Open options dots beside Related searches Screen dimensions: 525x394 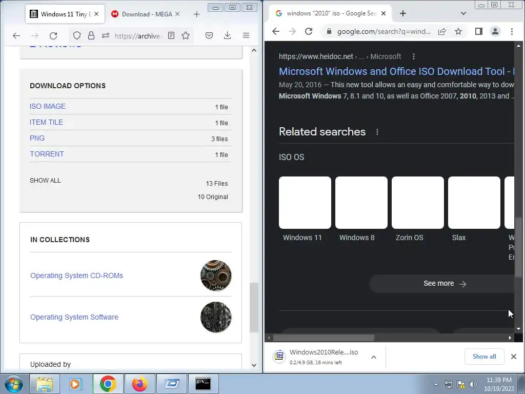click(377, 132)
